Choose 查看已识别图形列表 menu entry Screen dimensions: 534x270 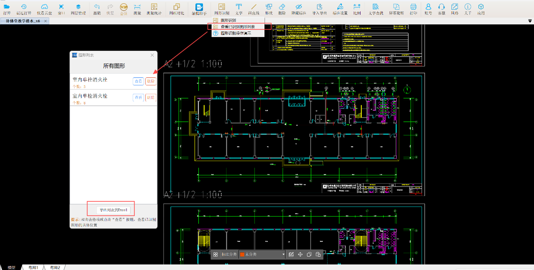[x=237, y=27]
